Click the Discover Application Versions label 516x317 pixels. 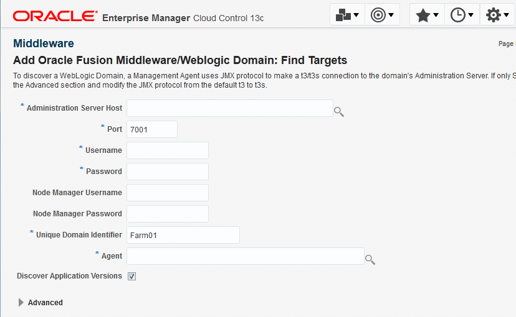pos(69,276)
